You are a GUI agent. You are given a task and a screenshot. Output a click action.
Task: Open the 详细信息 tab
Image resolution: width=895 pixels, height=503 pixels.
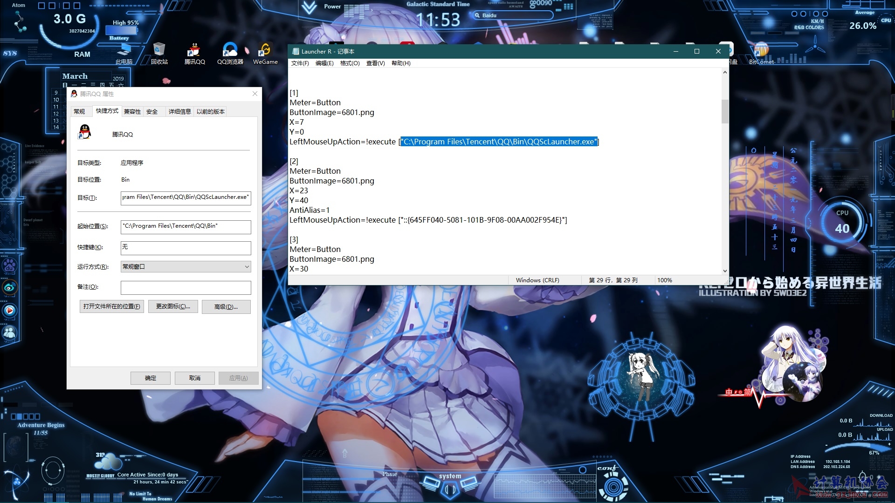point(179,111)
